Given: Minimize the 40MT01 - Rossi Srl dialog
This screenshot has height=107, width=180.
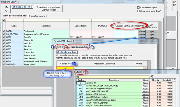Looking at the screenshot, I should pyautogui.click(x=142, y=41).
